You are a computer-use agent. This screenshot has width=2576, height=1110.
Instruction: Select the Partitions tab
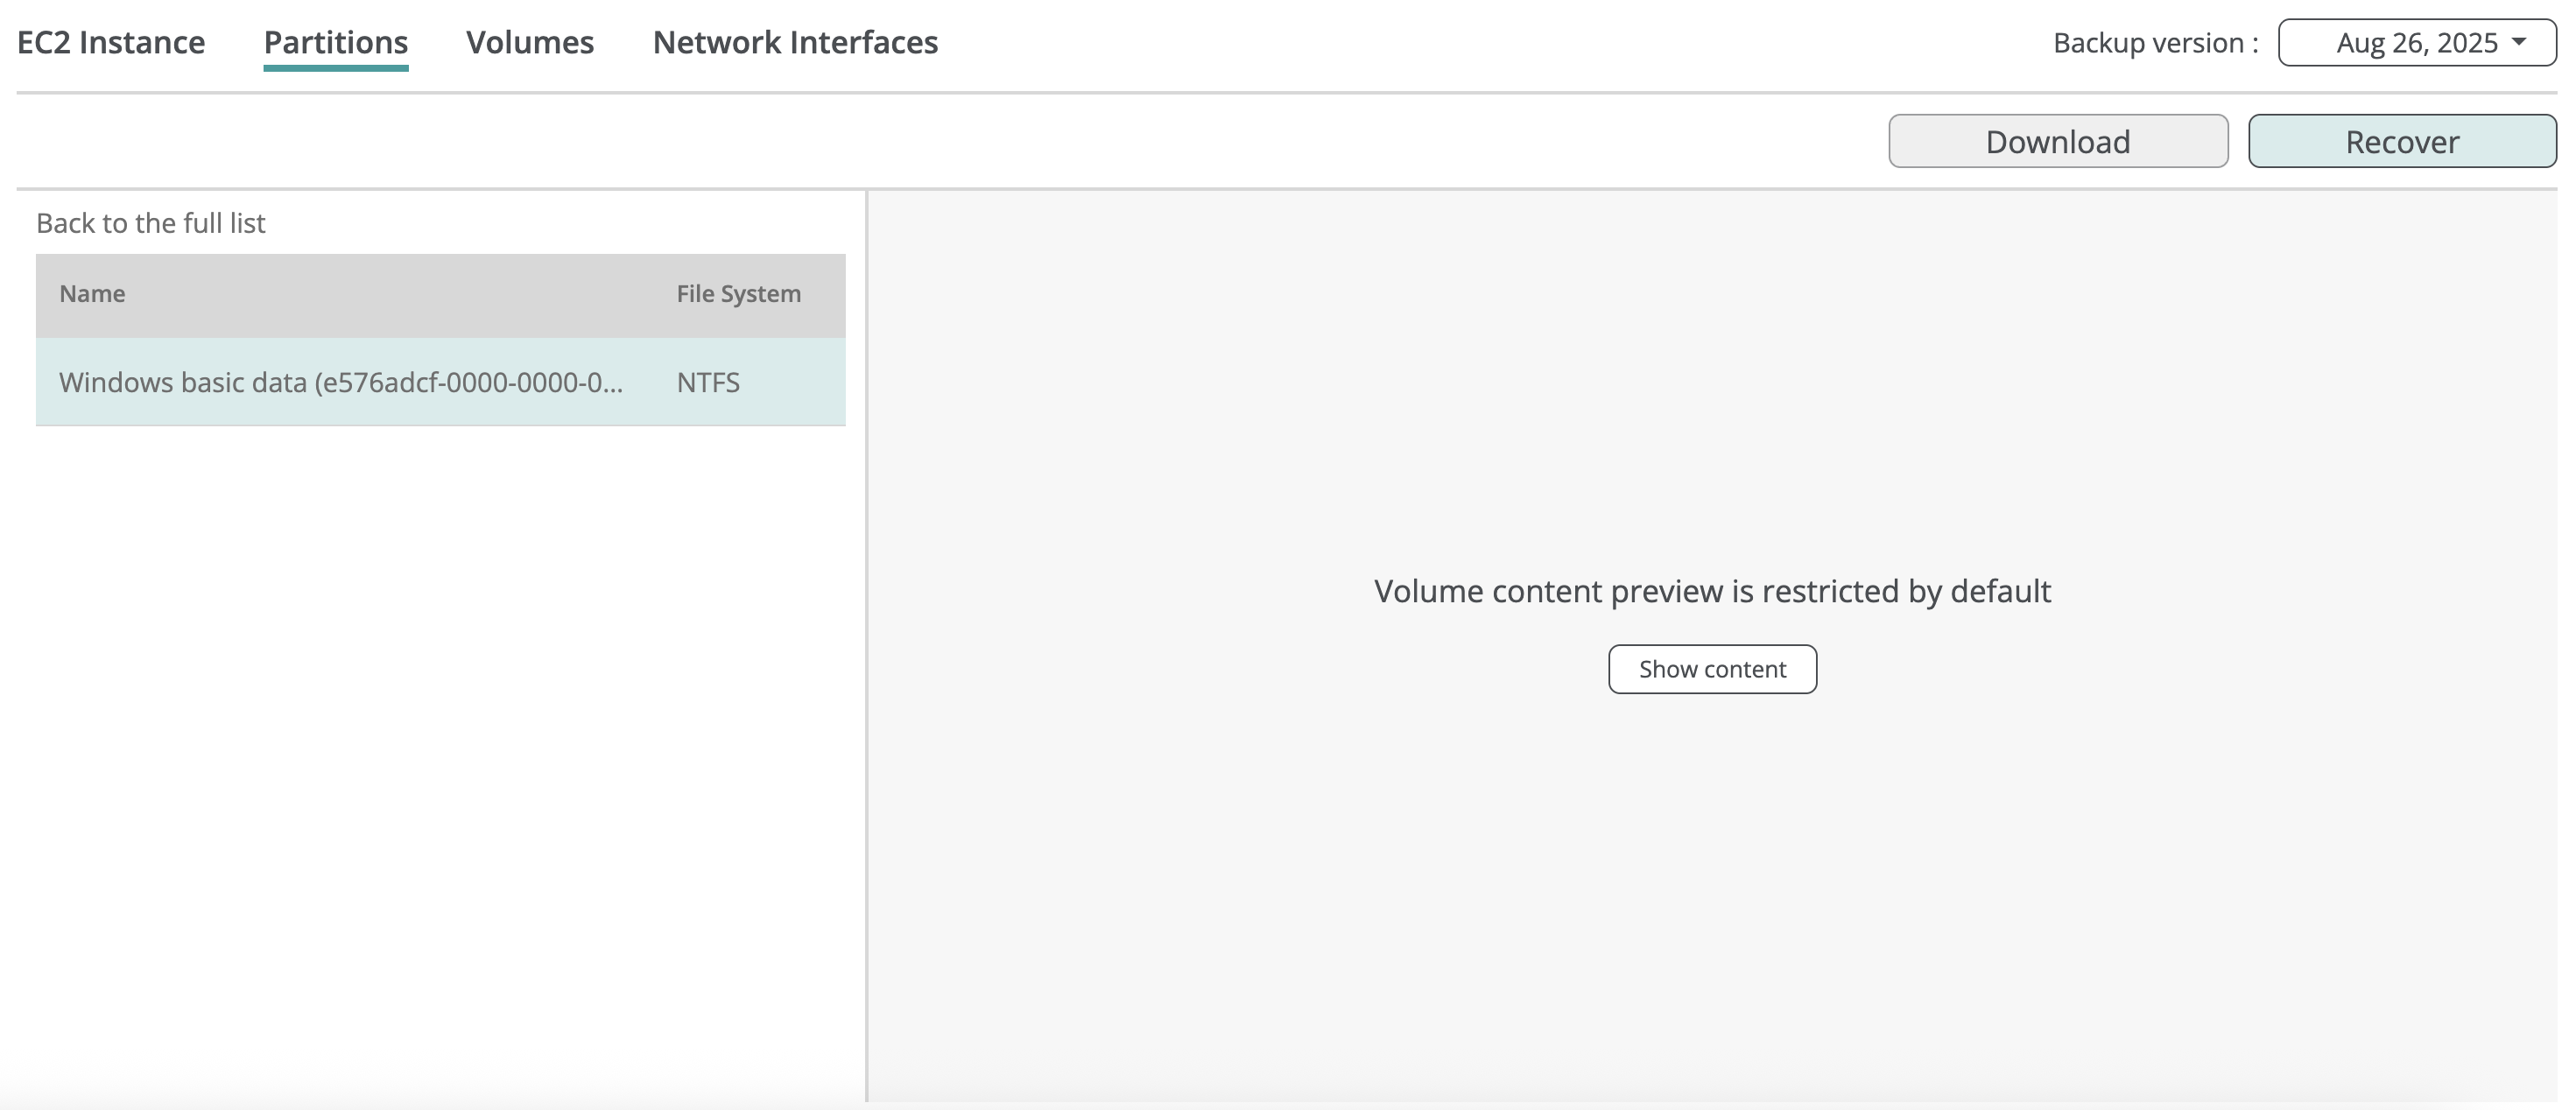pos(335,42)
